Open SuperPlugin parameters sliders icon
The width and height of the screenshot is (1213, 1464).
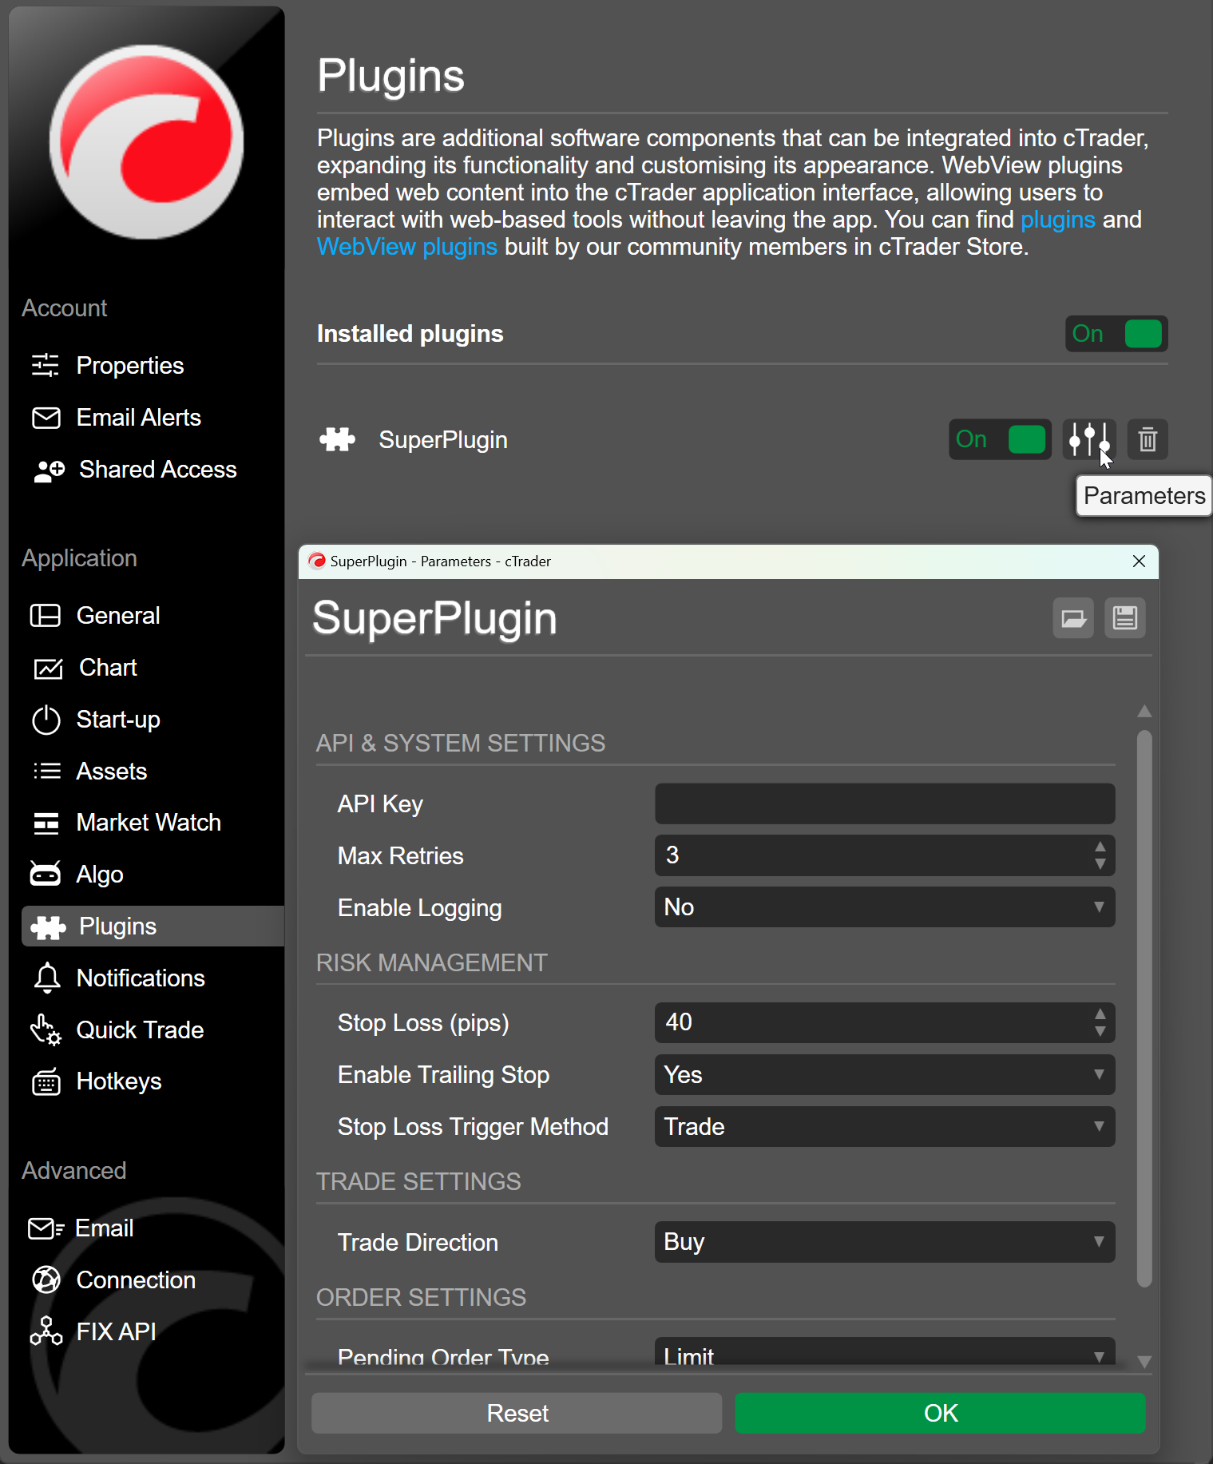click(x=1088, y=439)
